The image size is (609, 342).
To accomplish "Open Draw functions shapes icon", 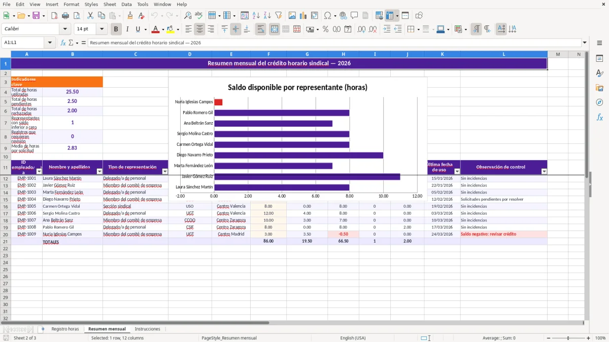I will [419, 16].
